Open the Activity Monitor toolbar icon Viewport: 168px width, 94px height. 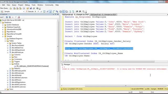click(37, 8)
